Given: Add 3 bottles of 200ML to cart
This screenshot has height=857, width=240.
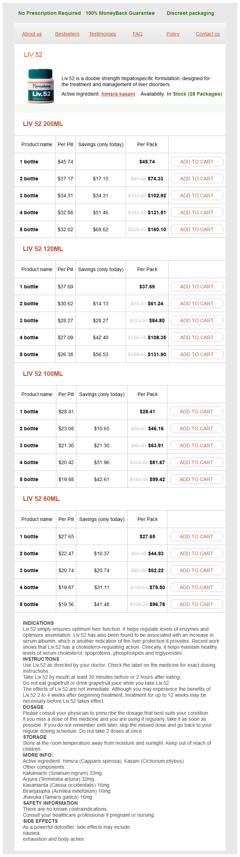Looking at the screenshot, I should tap(197, 196).
